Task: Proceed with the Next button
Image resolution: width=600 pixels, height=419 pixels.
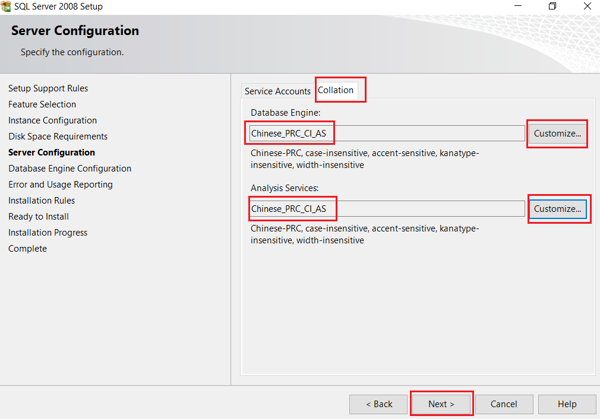Action: click(441, 404)
